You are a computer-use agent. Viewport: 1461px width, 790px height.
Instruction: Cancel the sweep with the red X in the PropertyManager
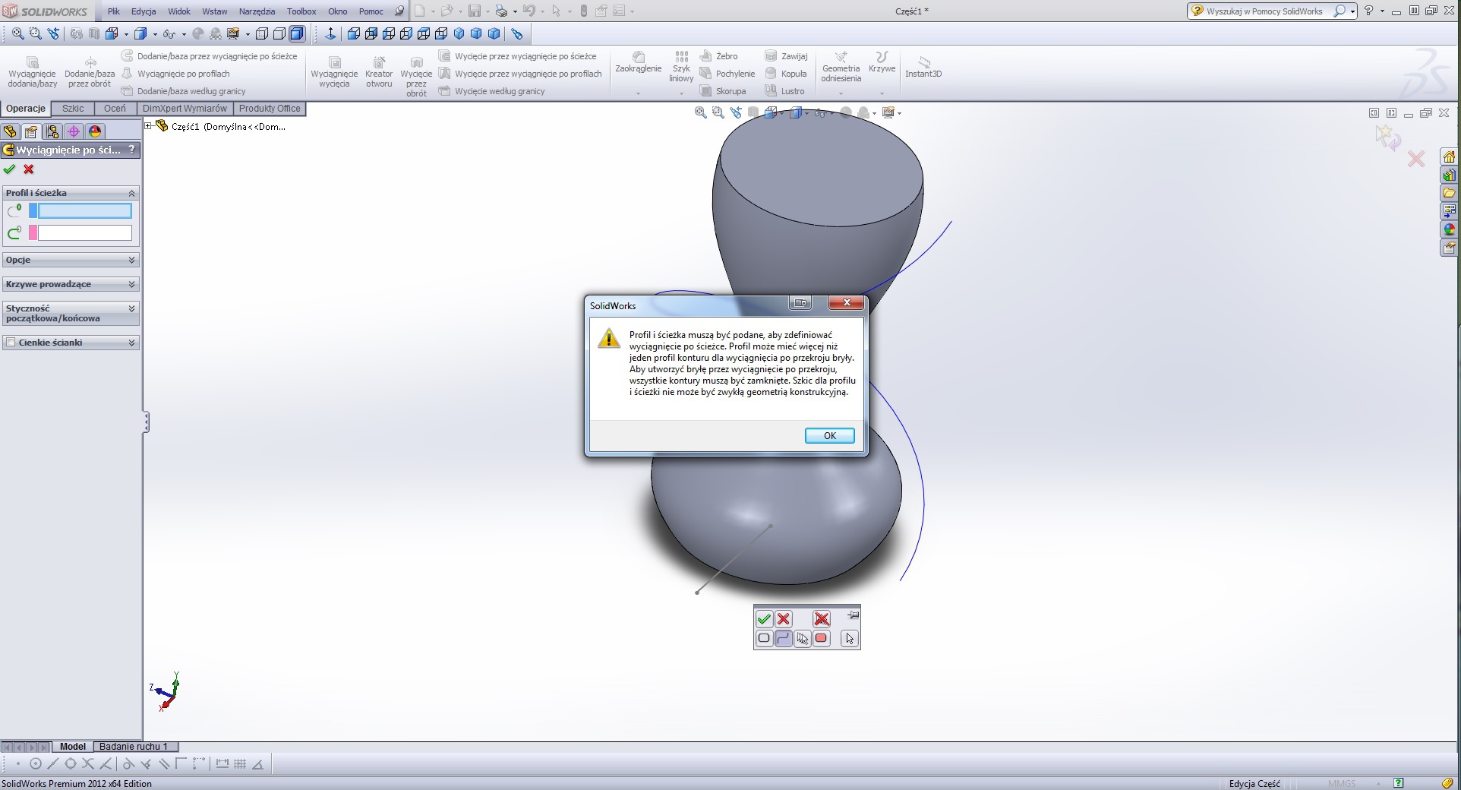29,169
